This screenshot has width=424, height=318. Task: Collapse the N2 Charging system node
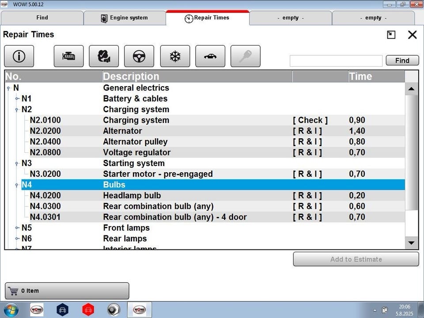click(x=17, y=110)
